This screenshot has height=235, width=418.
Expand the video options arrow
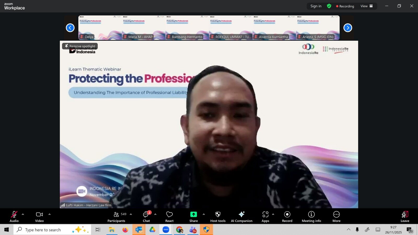pyautogui.click(x=50, y=214)
